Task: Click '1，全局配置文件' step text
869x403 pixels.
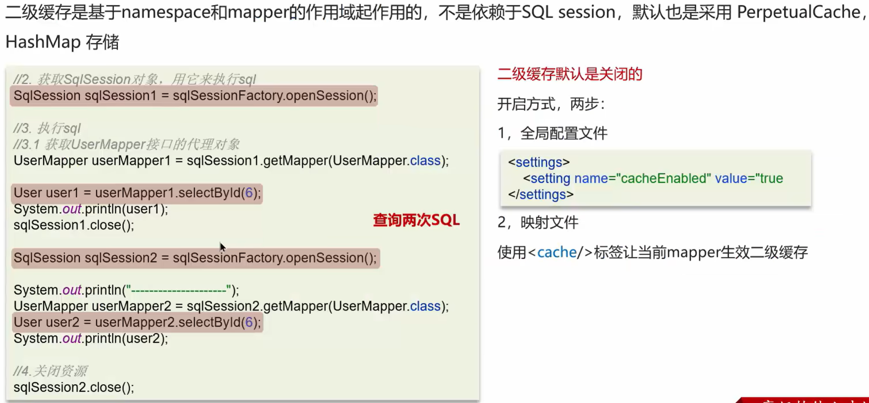Action: click(552, 133)
